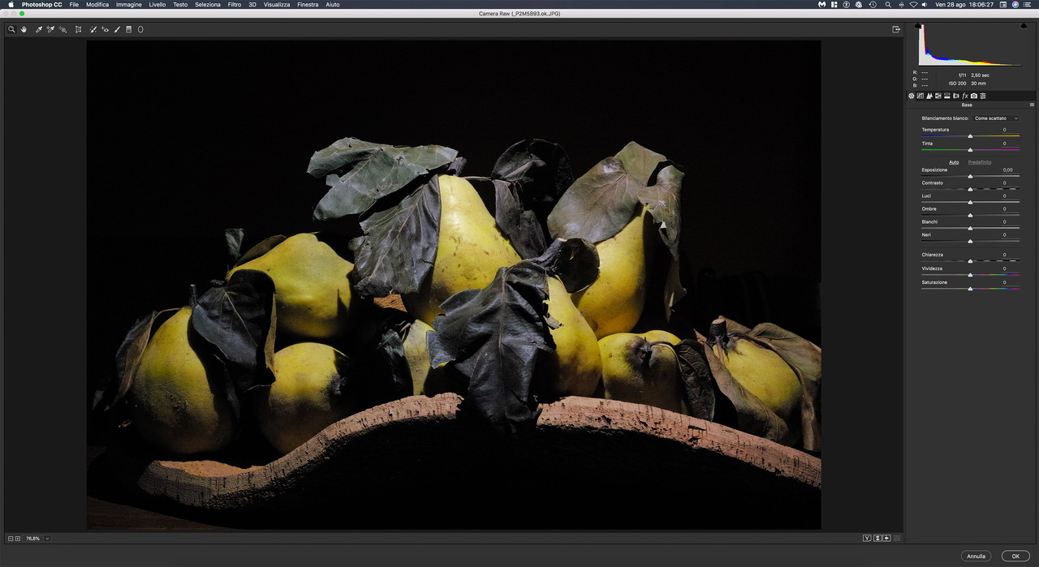Open the volume control in menu bar
The width and height of the screenshot is (1039, 567).
click(x=925, y=4)
